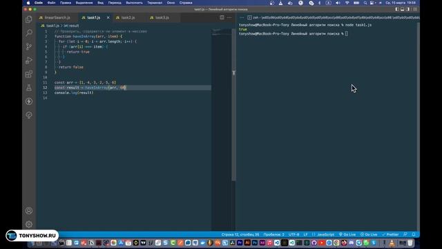The height and width of the screenshot is (249, 442).
Task: Open the Search view in activity bar
Action: [x=29, y=33]
